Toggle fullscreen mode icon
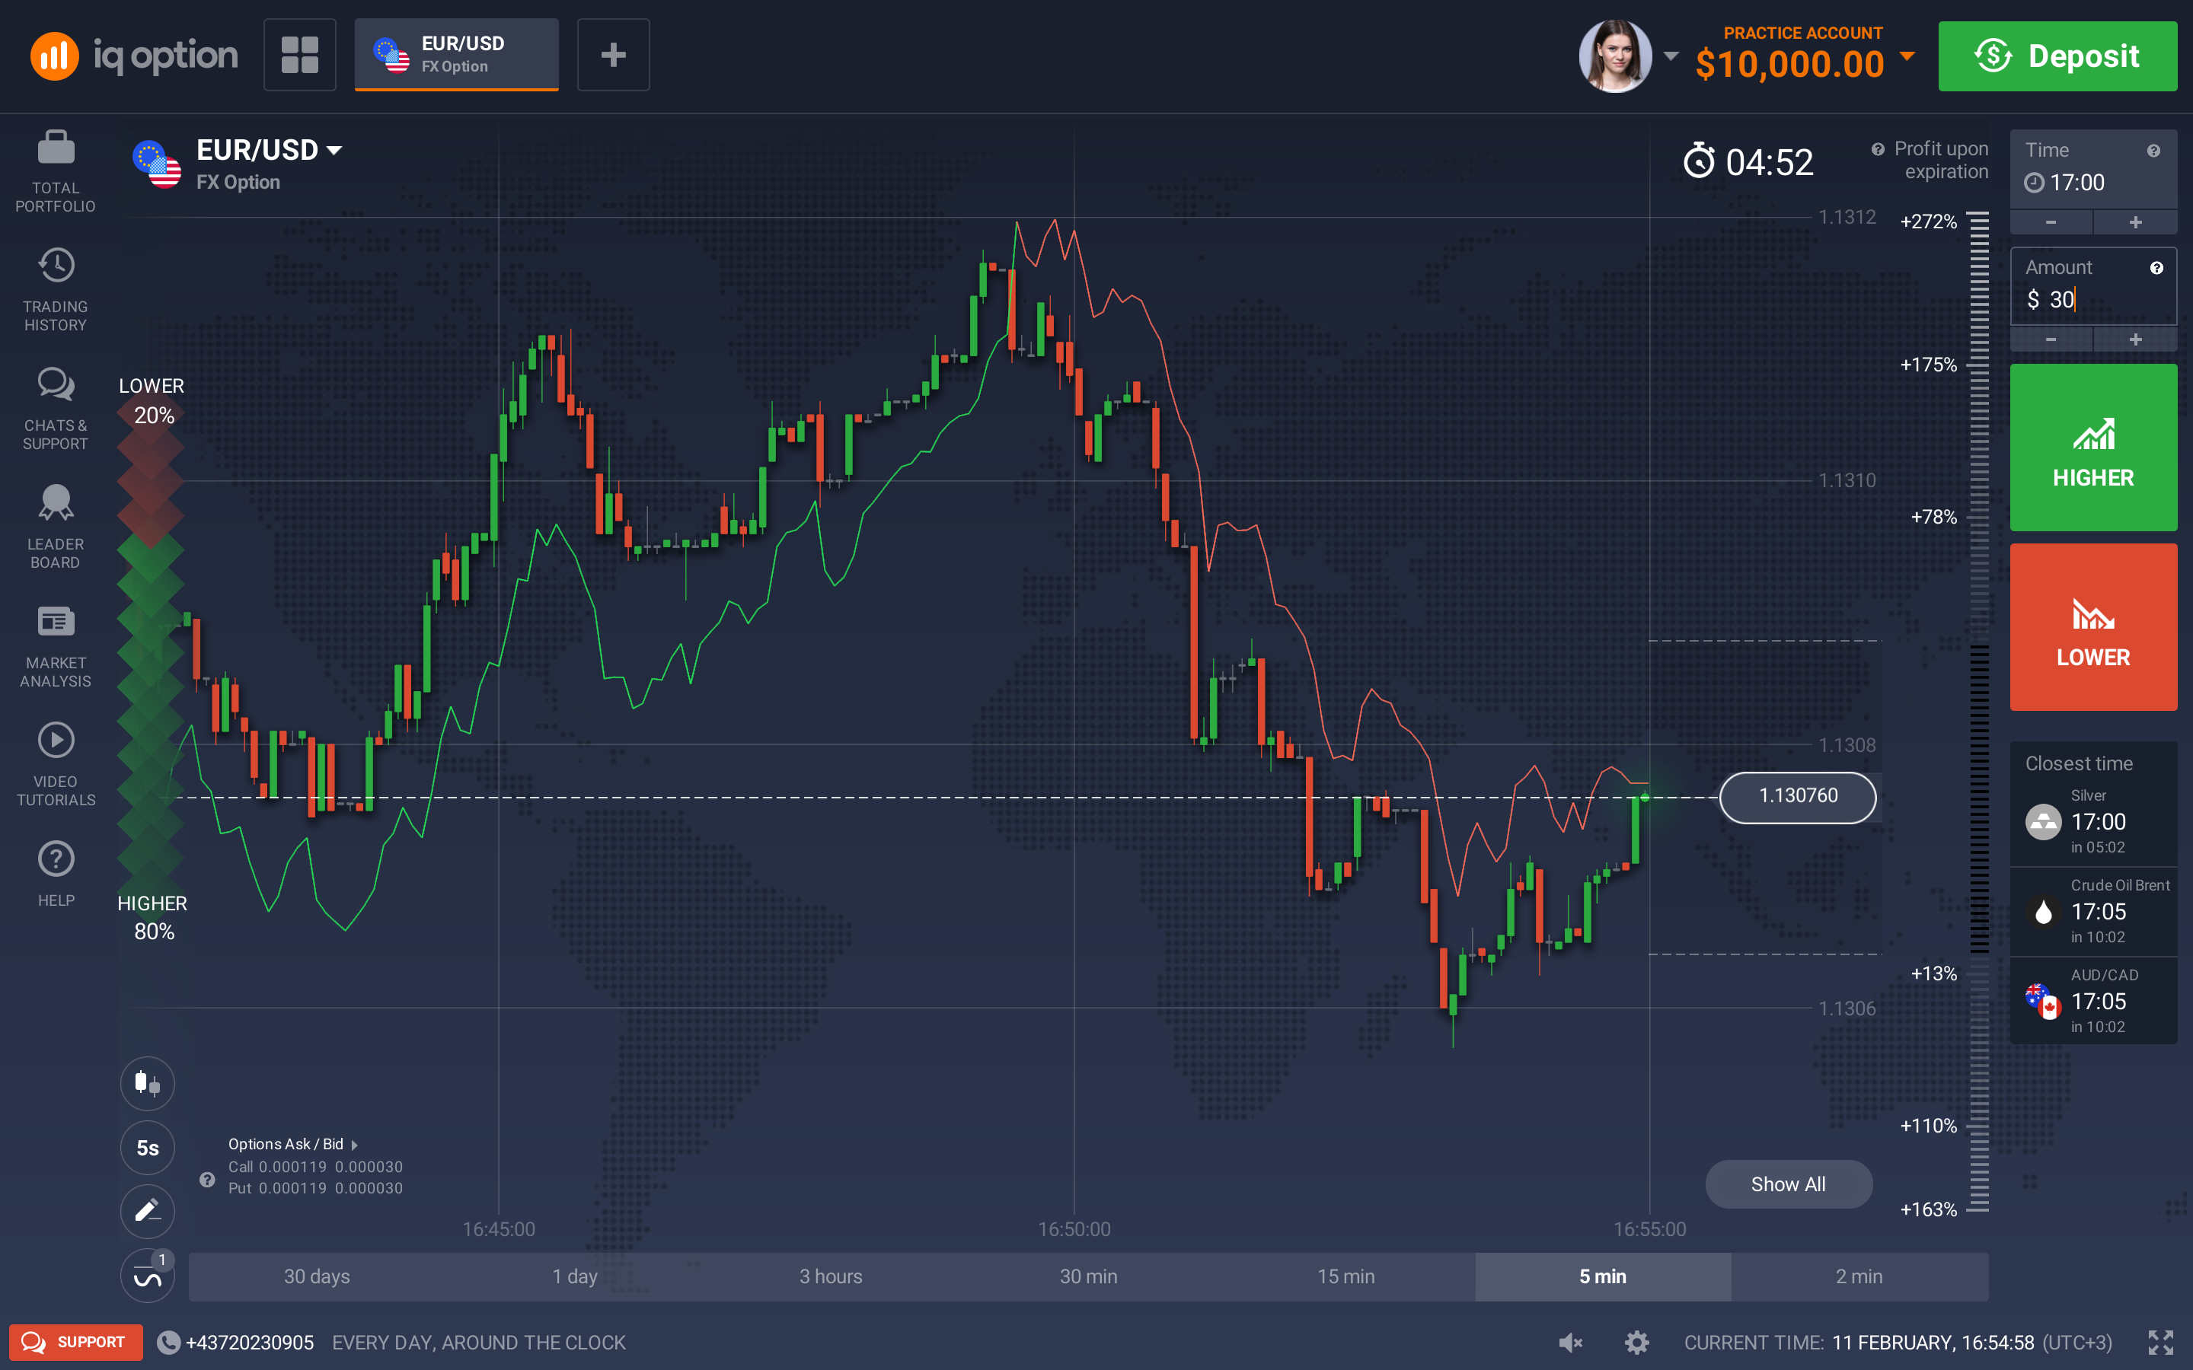Screen dimensions: 2193x1370 point(2161,1343)
